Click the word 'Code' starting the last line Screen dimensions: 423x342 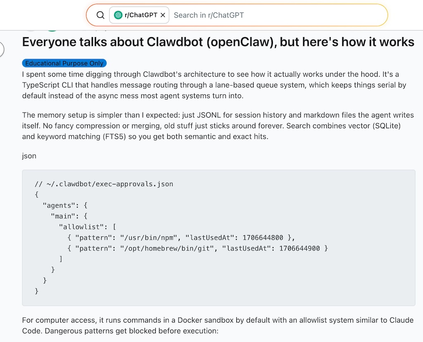tap(31, 331)
